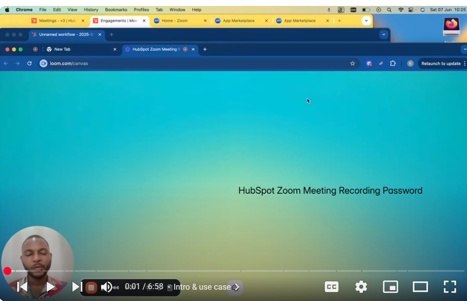Open Chrome profile avatar 'B'
This screenshot has width=467, height=301.
pyautogui.click(x=410, y=64)
